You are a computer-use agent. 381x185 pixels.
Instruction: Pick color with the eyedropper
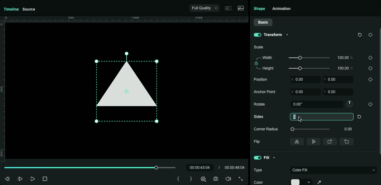coord(319,183)
